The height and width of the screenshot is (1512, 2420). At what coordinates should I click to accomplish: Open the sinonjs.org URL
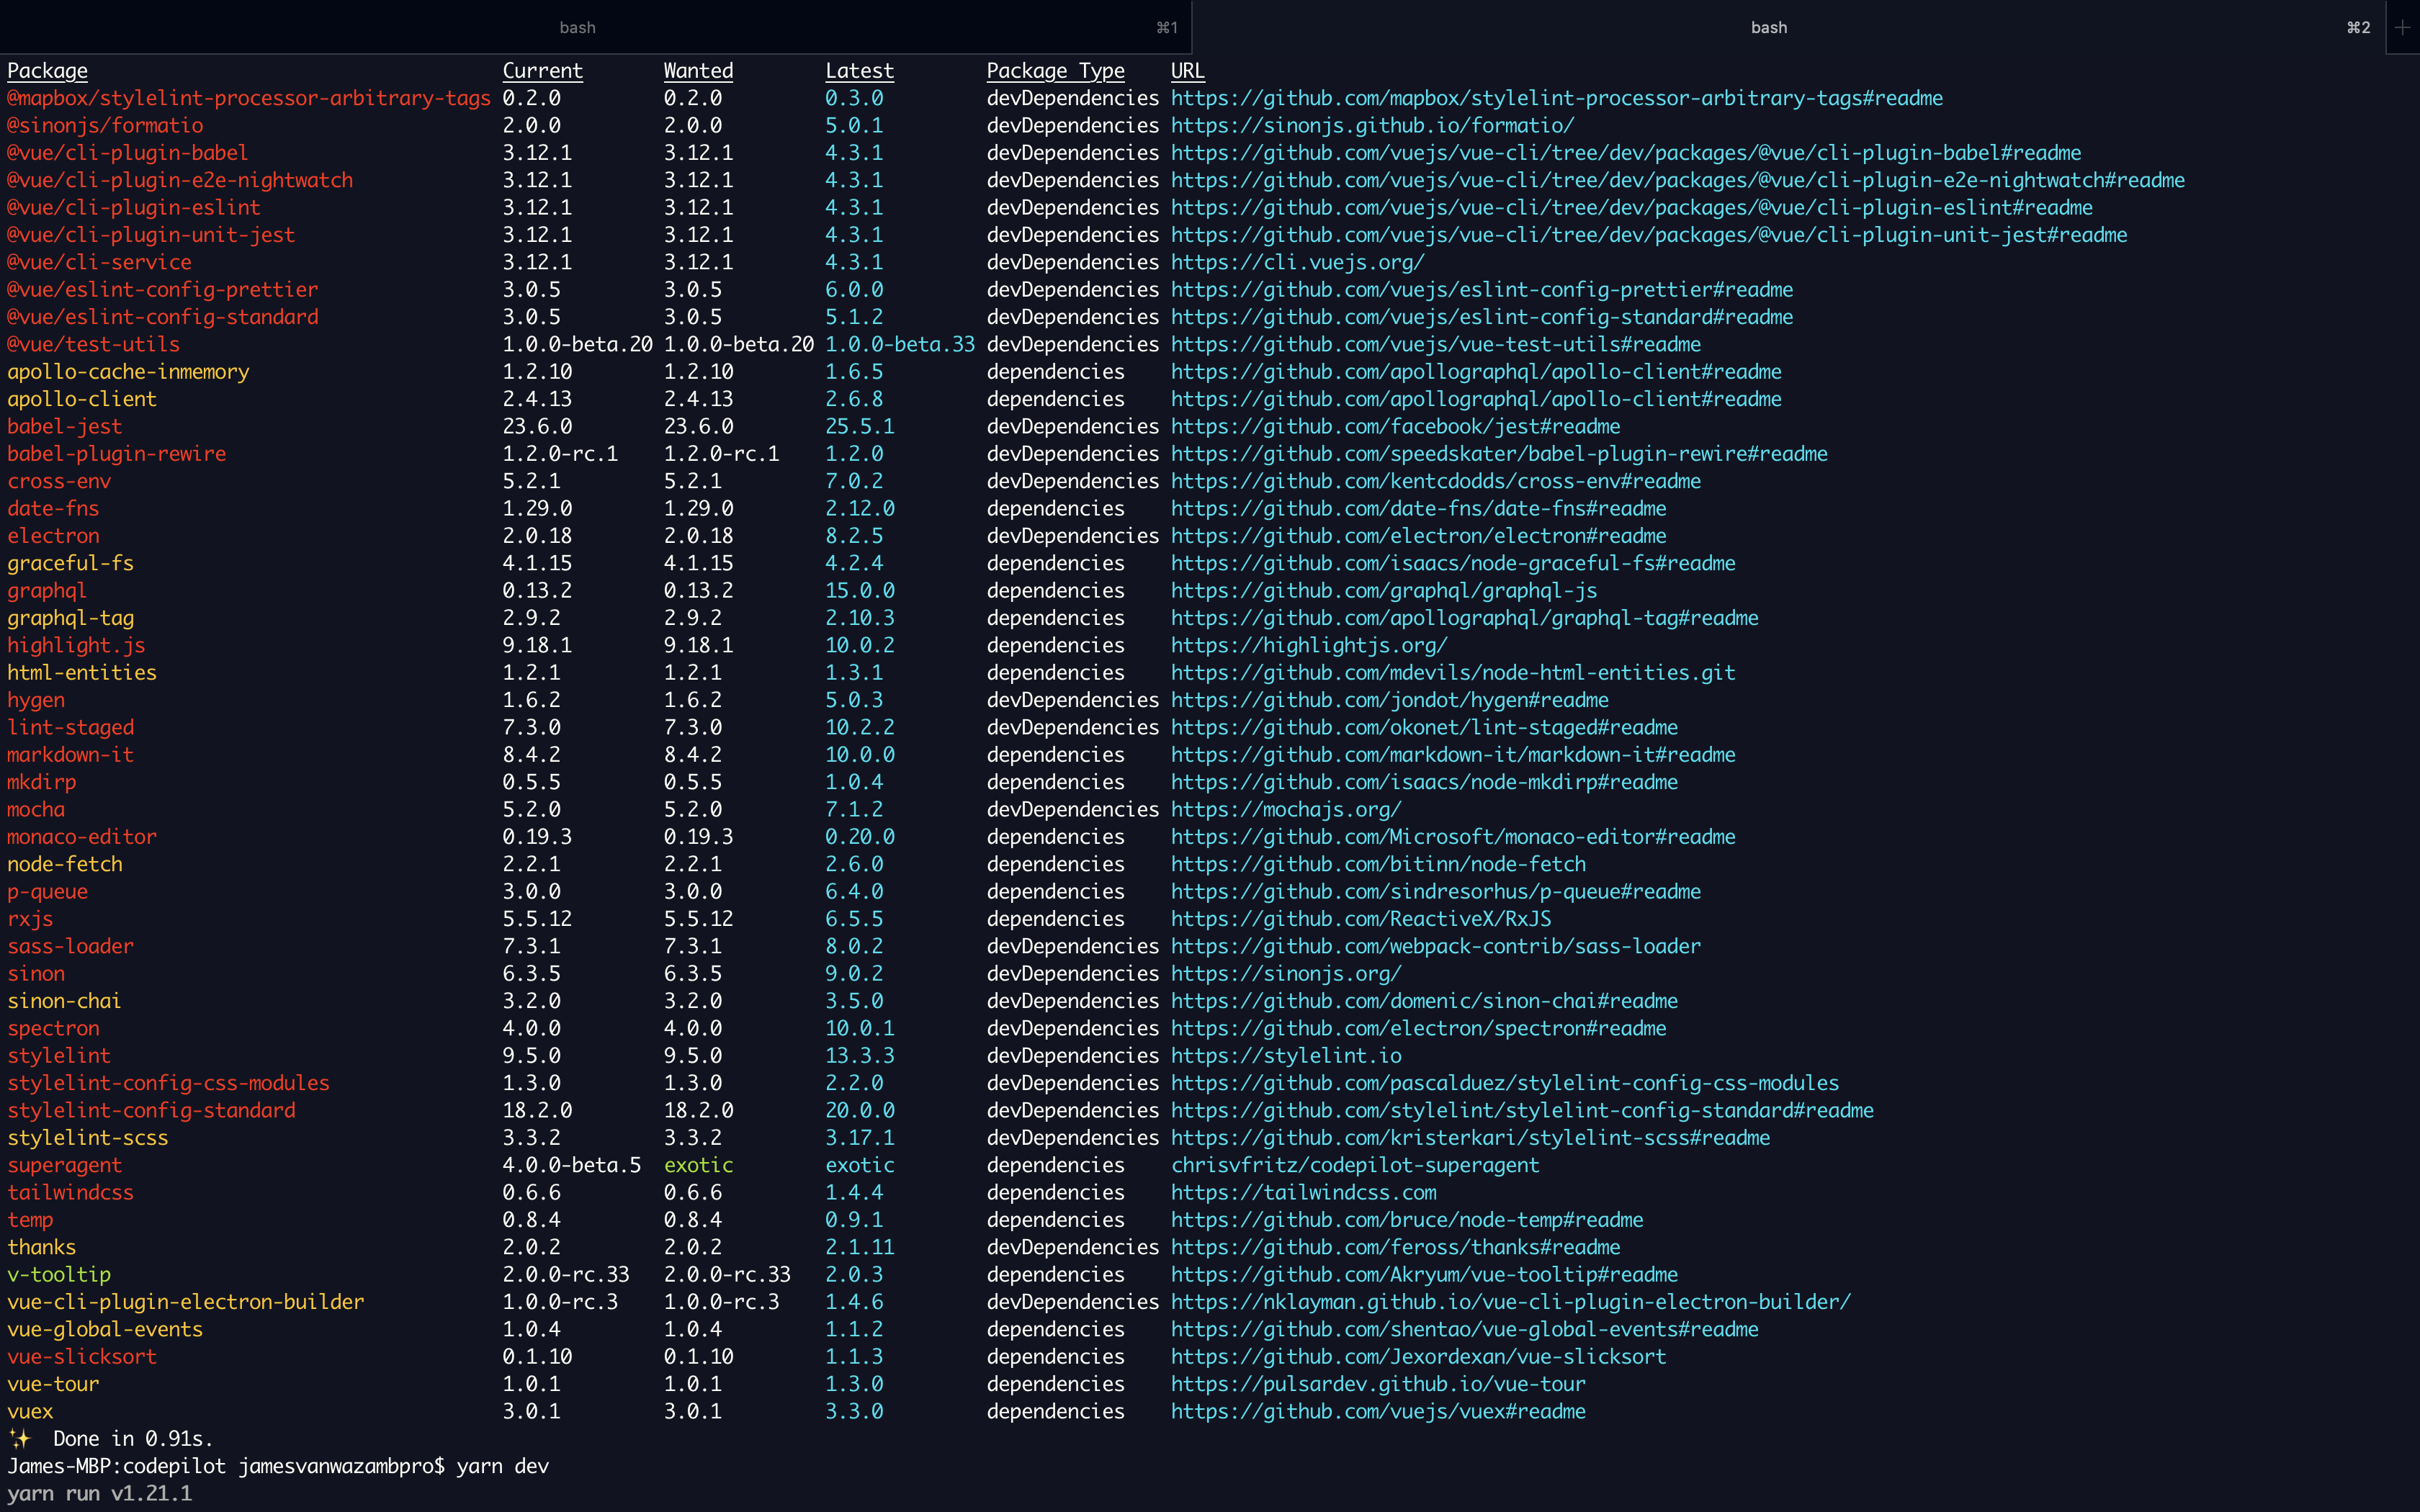(1285, 973)
